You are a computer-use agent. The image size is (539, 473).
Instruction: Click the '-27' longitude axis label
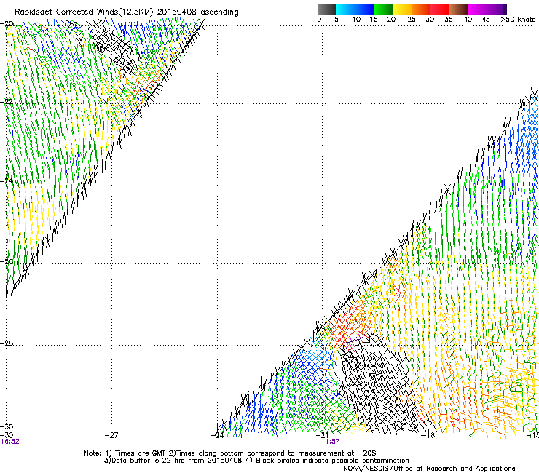111,435
